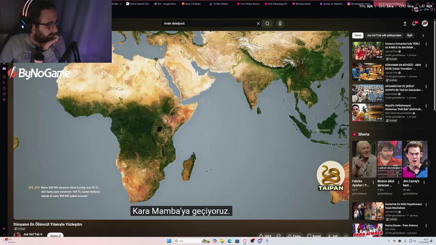Open the Aria send-arrow icon in sidebar
This screenshot has height=245, width=436.
tap(4, 83)
